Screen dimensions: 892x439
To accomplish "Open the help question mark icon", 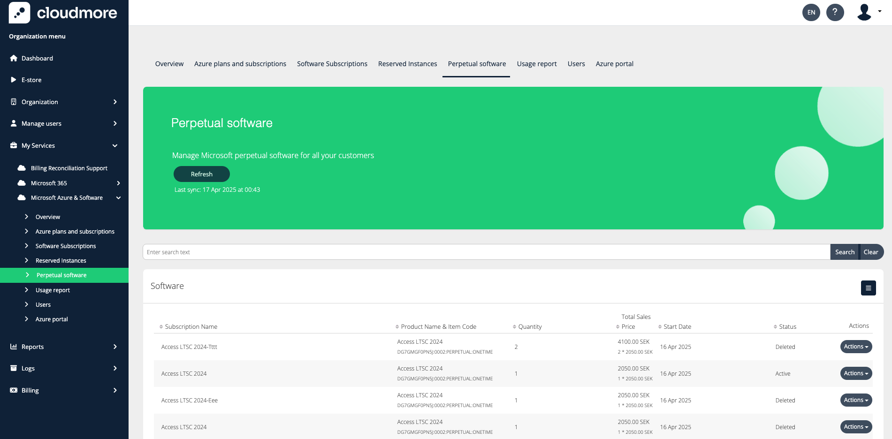I will pyautogui.click(x=835, y=12).
